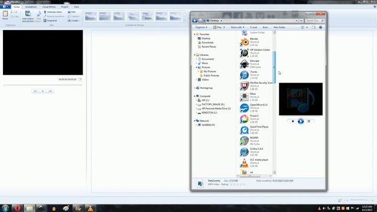Click the red Opera taskbar icon
This screenshot has height=212, width=377.
17,208
